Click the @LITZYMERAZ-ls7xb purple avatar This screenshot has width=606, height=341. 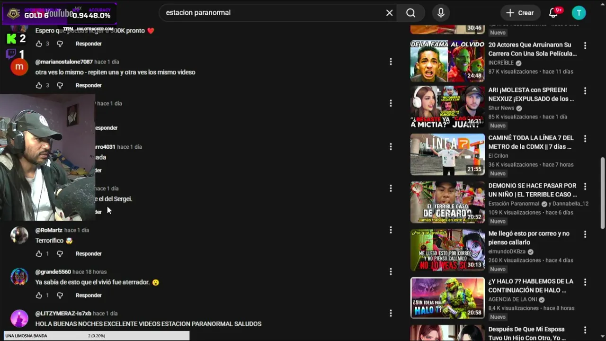click(x=19, y=319)
